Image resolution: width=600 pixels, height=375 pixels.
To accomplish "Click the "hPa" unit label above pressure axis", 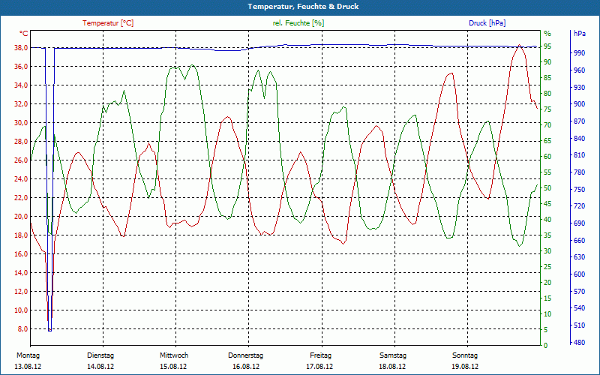I will 579,34.
